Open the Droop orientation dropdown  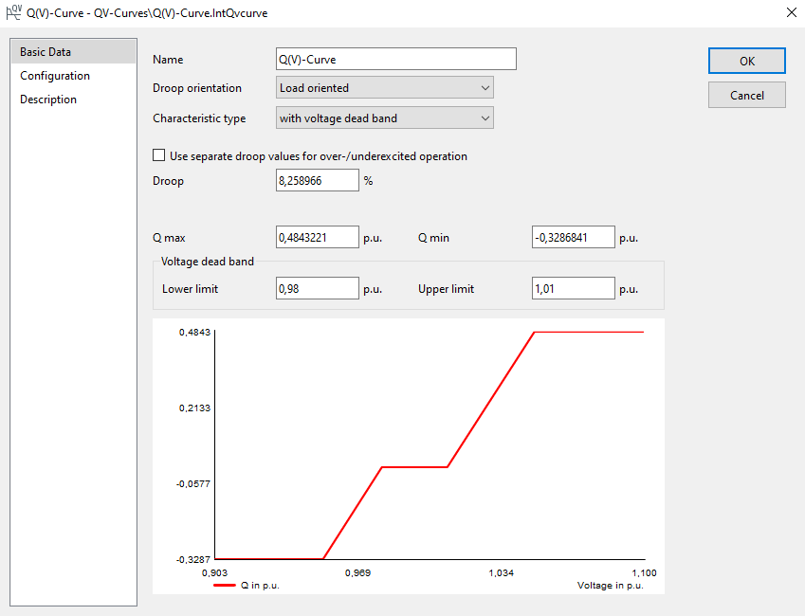(384, 87)
